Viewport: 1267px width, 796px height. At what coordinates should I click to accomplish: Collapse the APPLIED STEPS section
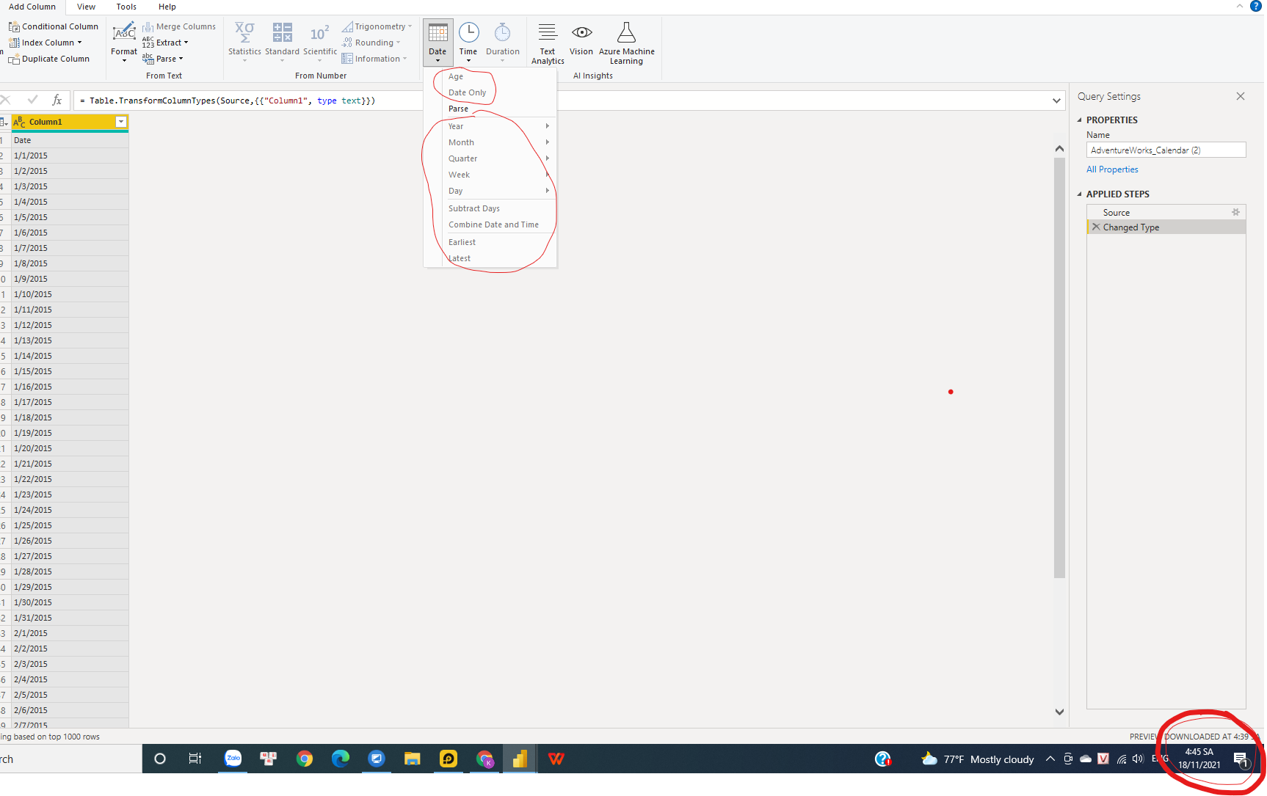pyautogui.click(x=1080, y=194)
